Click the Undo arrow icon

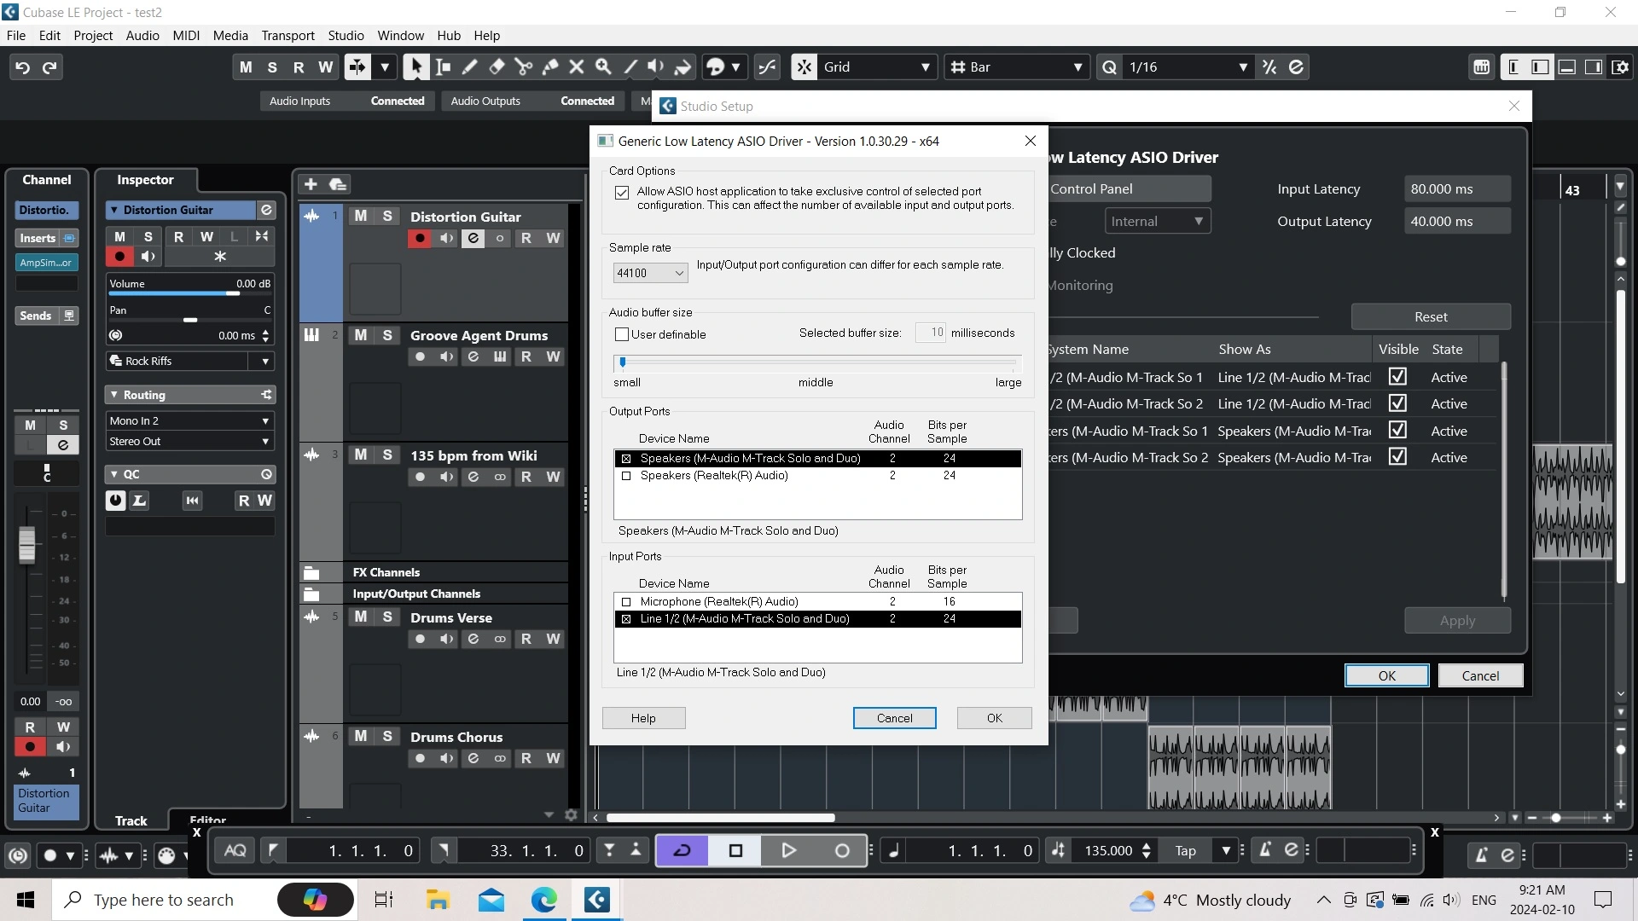pos(23,67)
